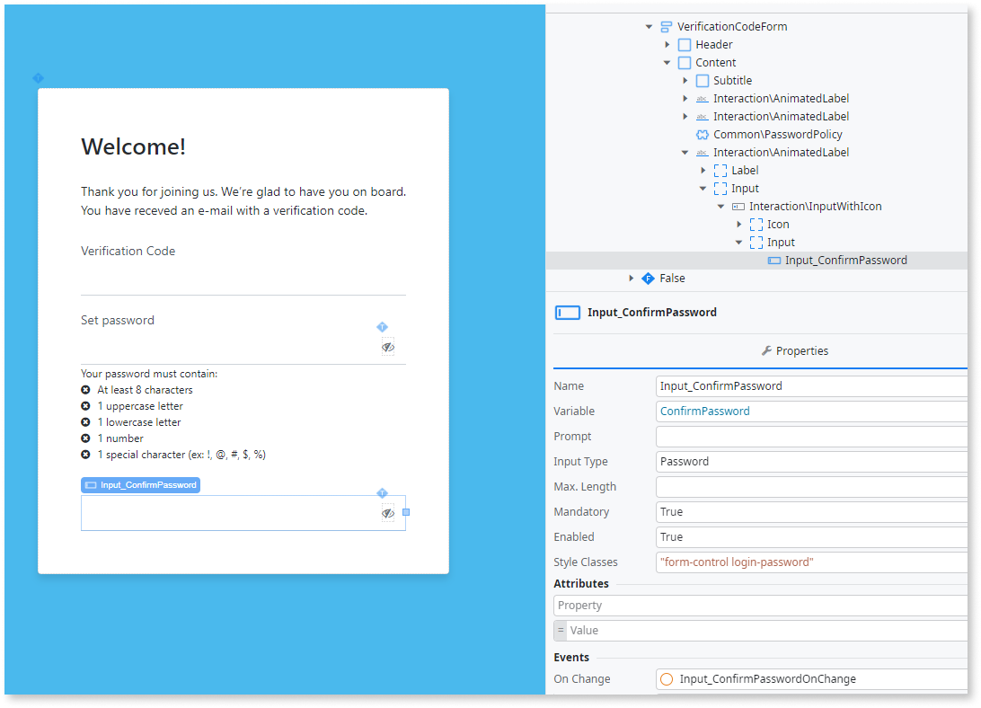Click the Input_ConfirmPassword input icon in tree

coord(773,261)
